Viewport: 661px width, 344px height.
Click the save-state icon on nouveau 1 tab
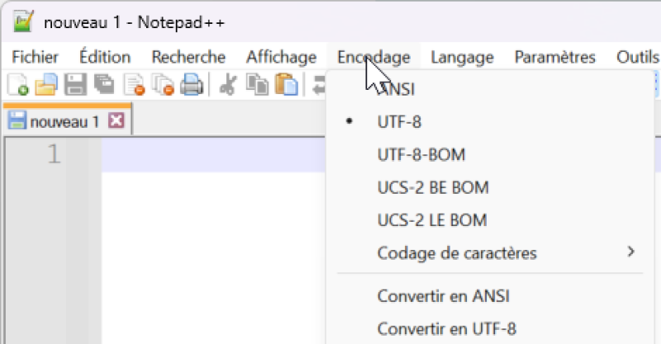click(x=17, y=120)
